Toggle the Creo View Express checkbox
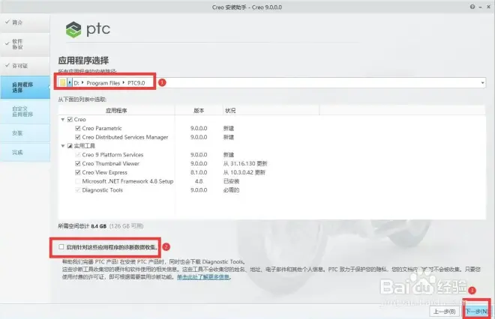The image size is (495, 319). click(77, 172)
